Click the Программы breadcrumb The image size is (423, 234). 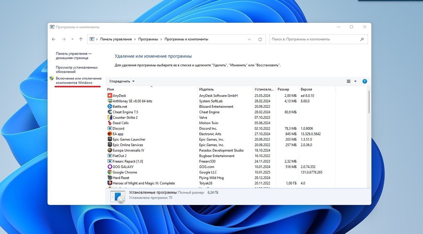pos(148,39)
